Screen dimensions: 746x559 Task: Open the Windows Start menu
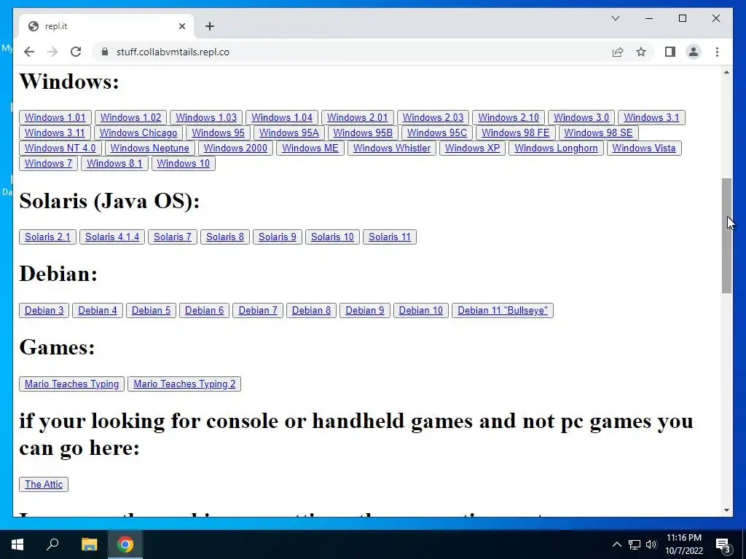coord(17,544)
